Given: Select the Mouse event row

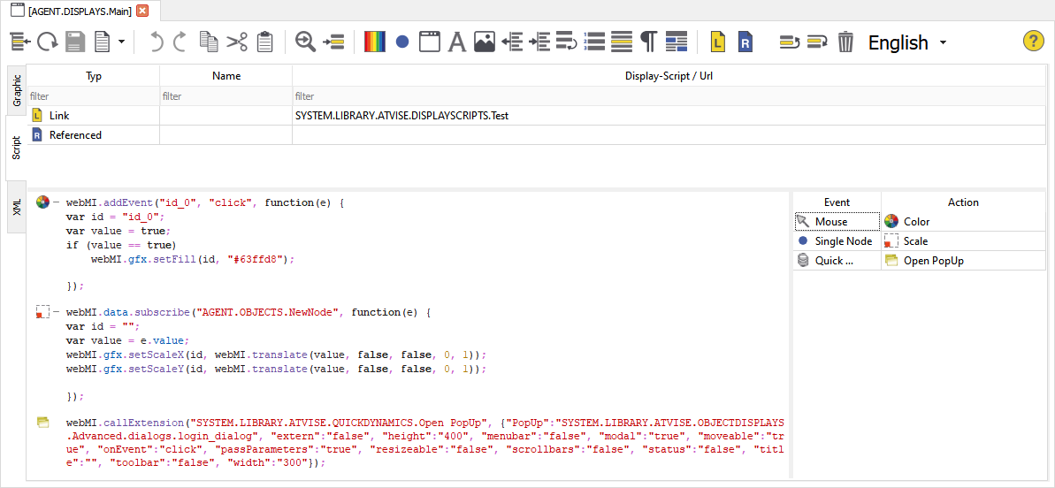Looking at the screenshot, I should pyautogui.click(x=837, y=221).
